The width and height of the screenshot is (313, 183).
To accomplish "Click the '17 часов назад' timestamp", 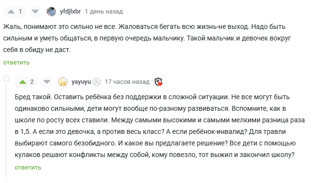I will [127, 82].
